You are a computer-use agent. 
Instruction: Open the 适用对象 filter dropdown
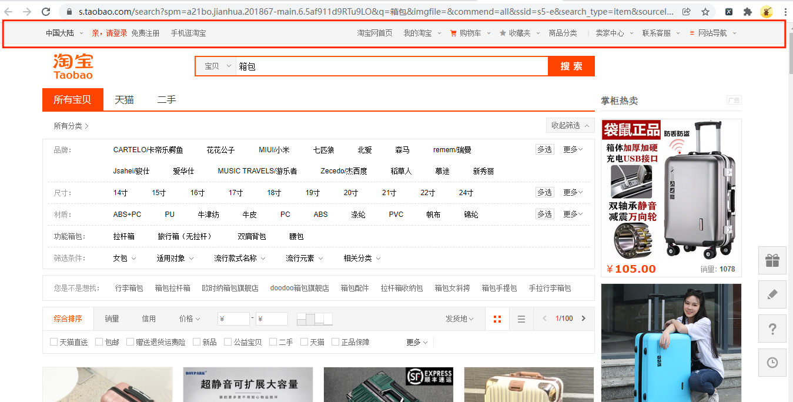click(x=174, y=257)
